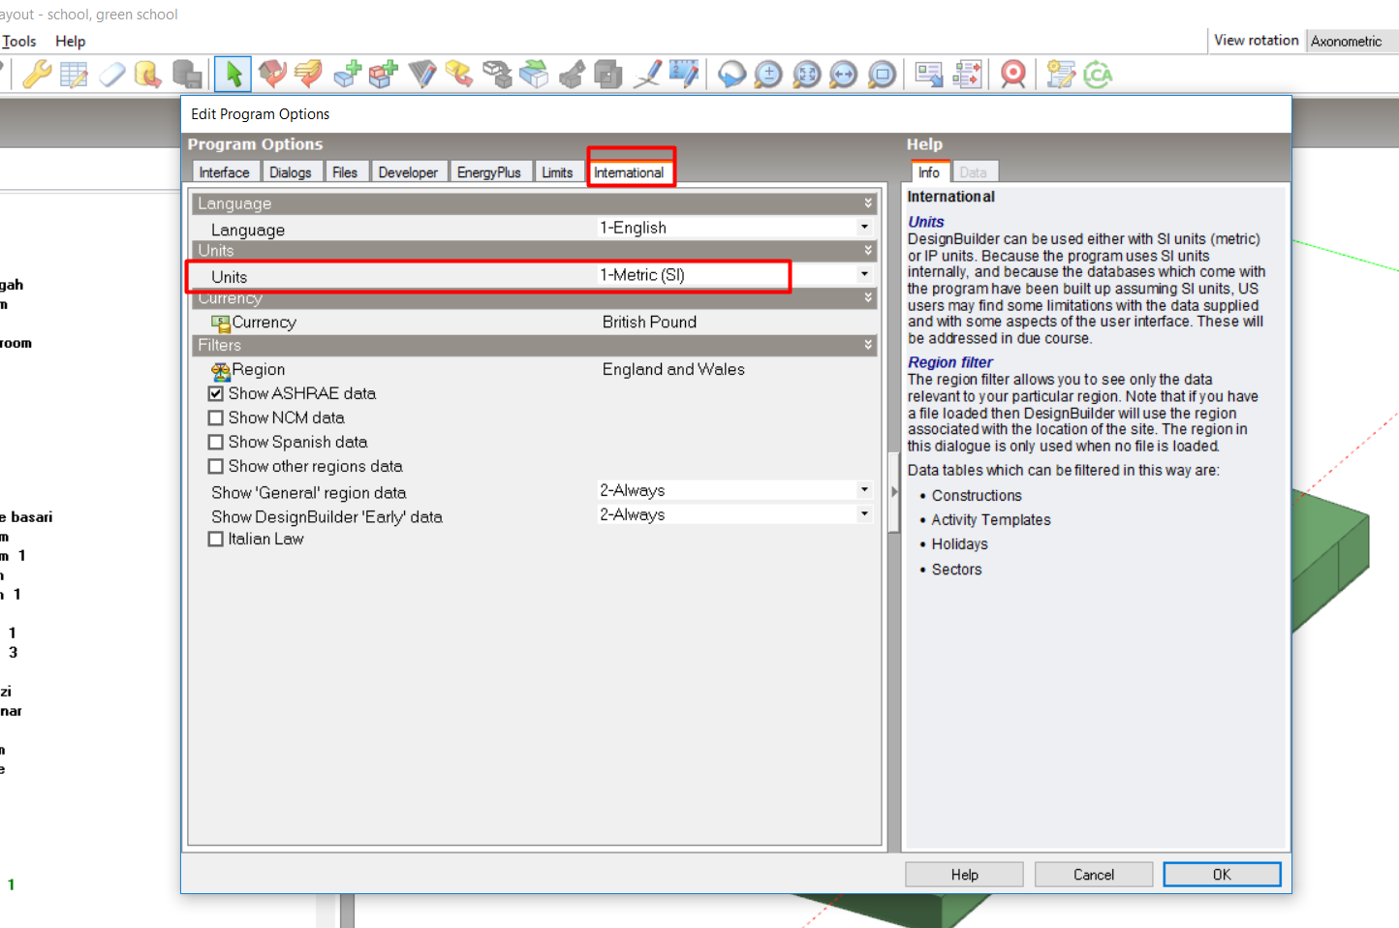Viewport: 1399px width, 928px height.
Task: Click the pen draw line toolbar icon
Action: pyautogui.click(x=647, y=75)
